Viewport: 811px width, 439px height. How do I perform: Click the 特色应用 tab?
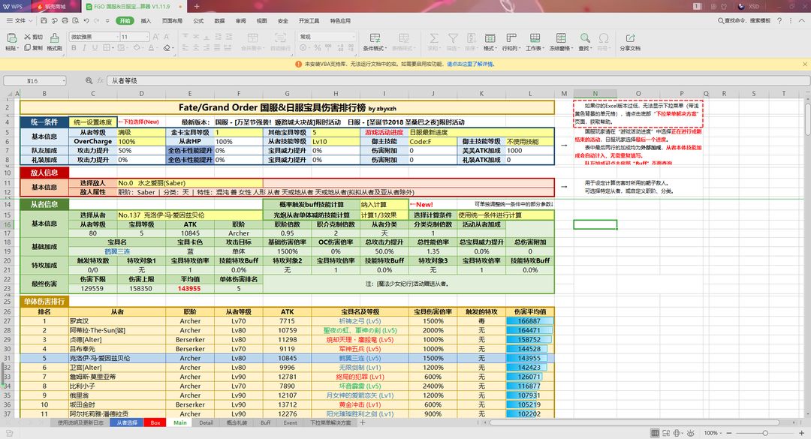tap(340, 21)
